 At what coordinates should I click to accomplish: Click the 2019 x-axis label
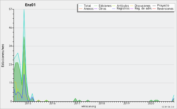point(127,103)
